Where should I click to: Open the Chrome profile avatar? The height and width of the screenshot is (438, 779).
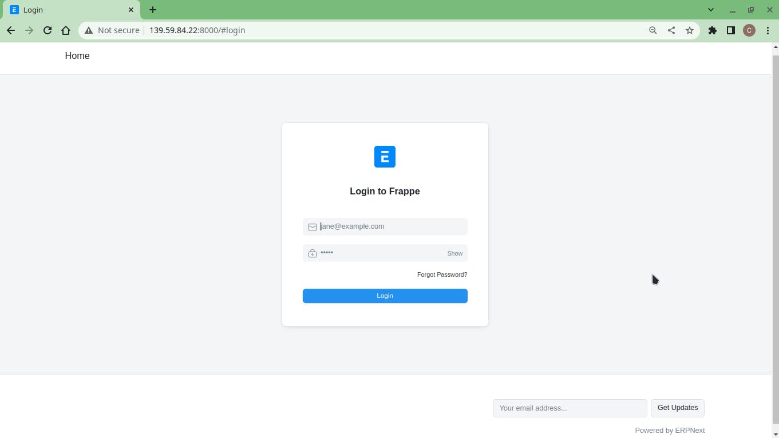(749, 30)
